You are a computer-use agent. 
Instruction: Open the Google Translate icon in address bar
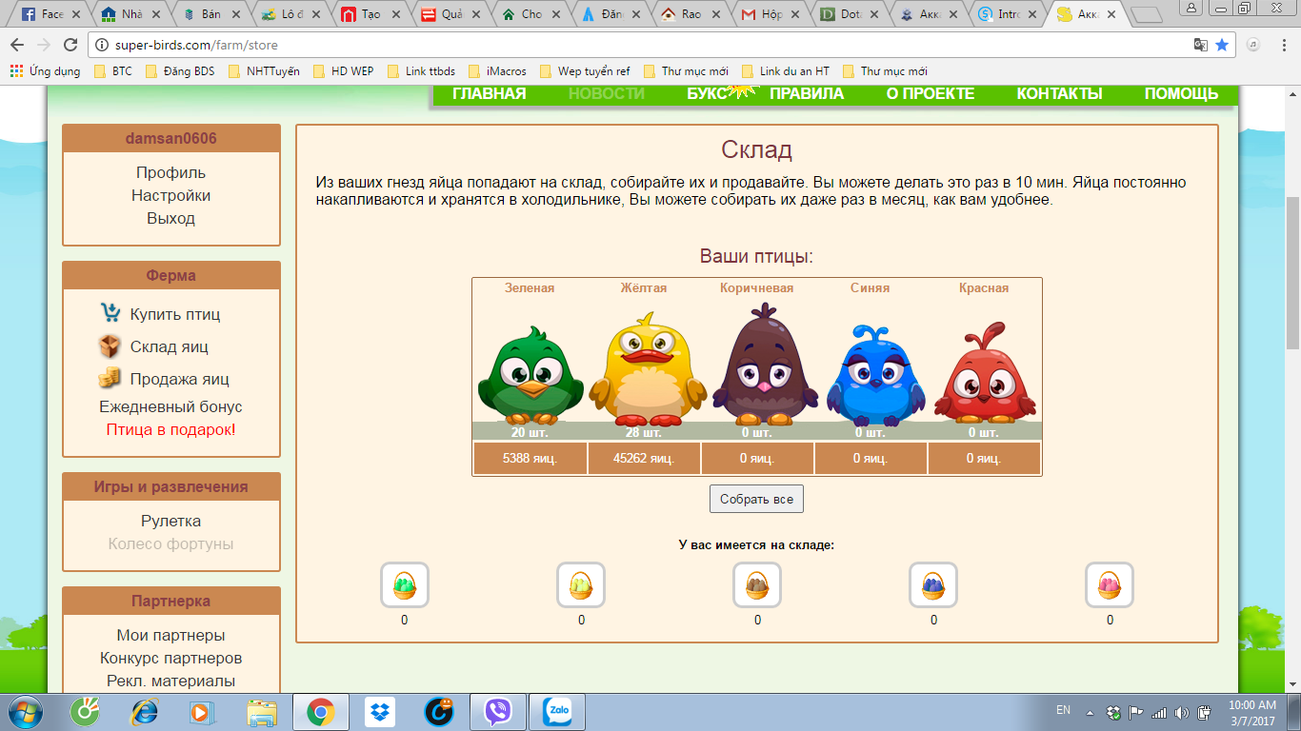[x=1201, y=45]
